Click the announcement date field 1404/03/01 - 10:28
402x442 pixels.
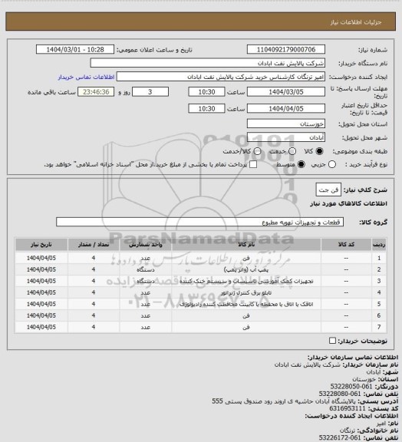point(75,49)
